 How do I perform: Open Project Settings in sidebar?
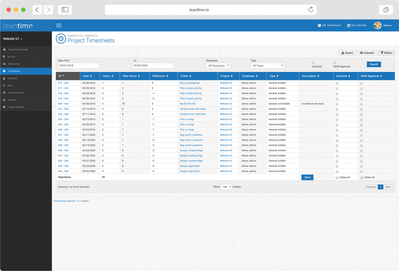26,107
